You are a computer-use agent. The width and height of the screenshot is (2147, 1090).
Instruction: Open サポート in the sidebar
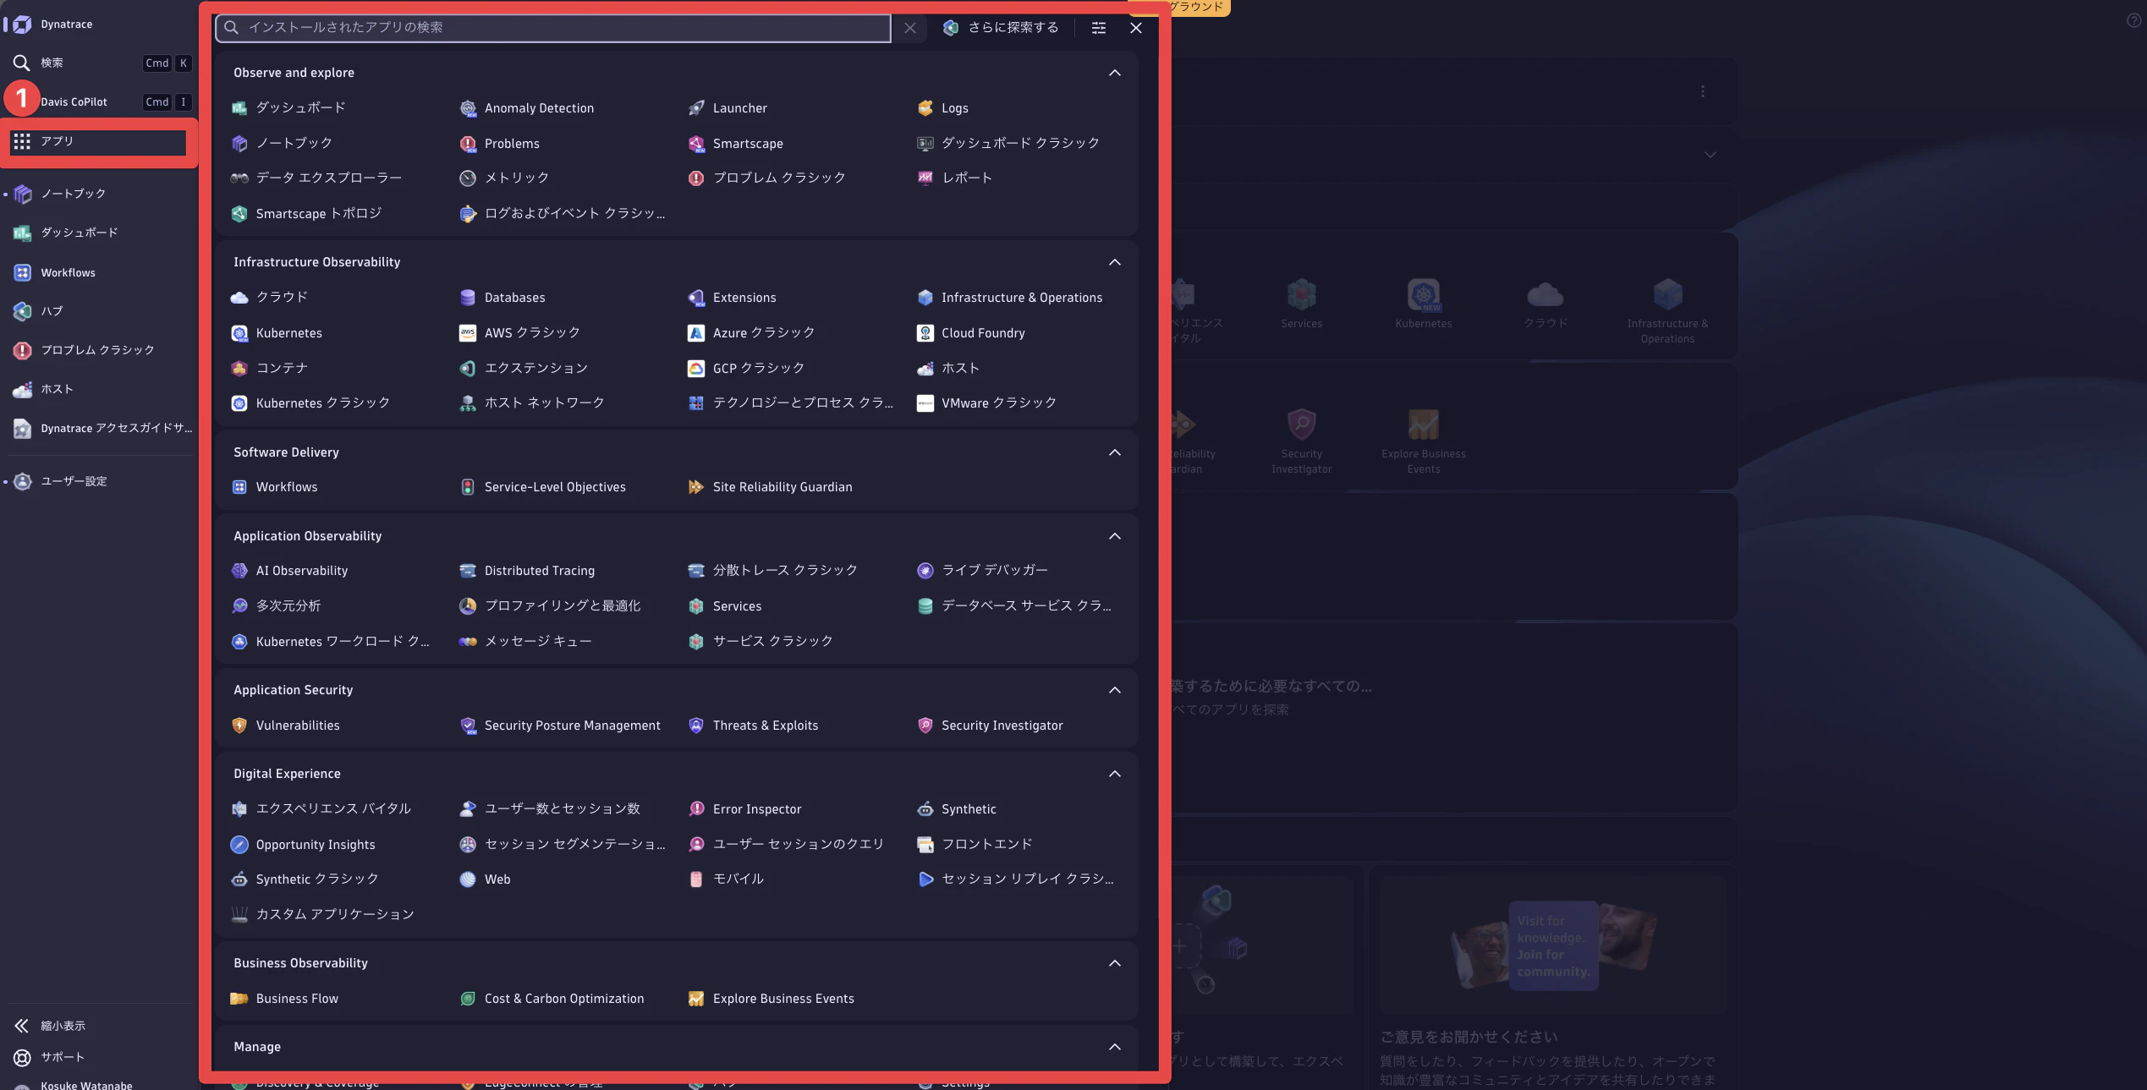(x=100, y=1058)
